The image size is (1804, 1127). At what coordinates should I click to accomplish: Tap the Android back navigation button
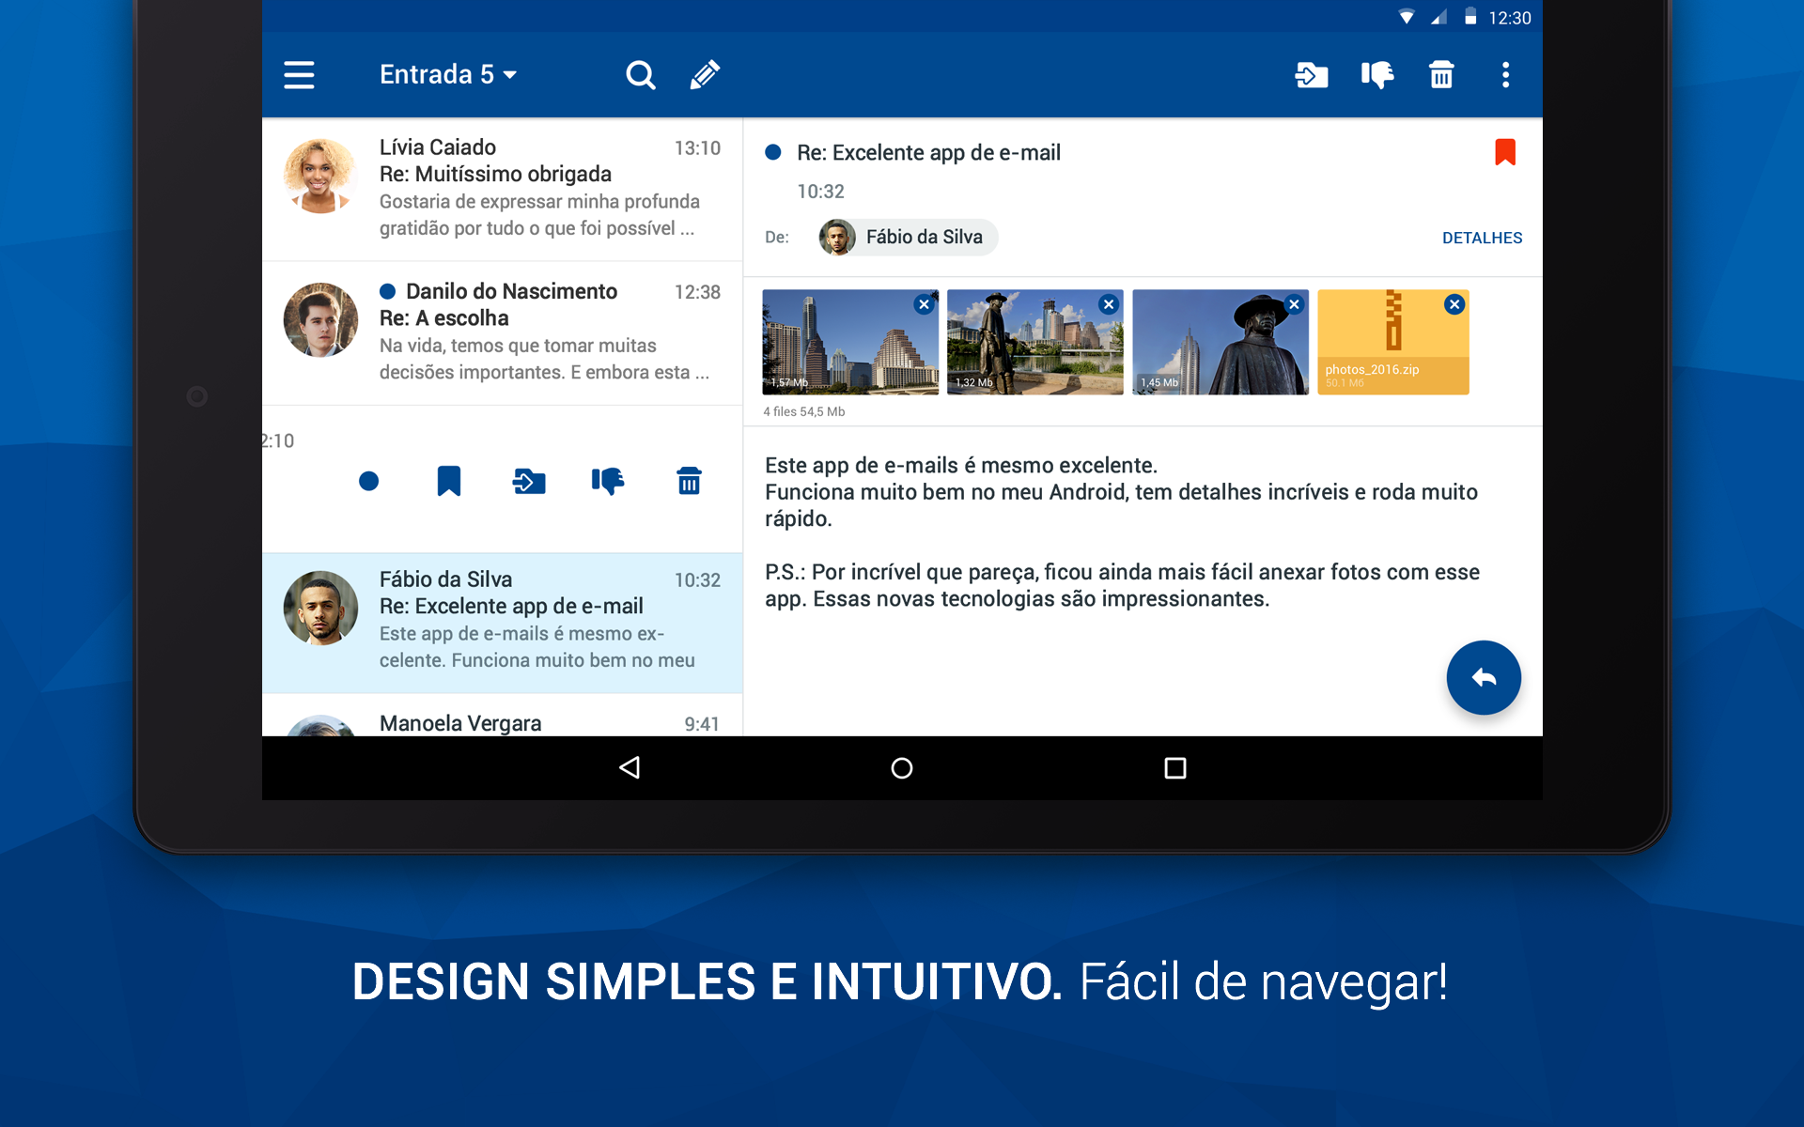point(630,768)
